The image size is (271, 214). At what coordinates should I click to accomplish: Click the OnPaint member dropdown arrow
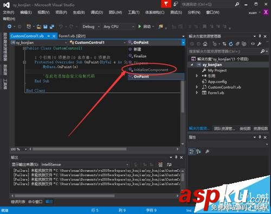(x=183, y=43)
